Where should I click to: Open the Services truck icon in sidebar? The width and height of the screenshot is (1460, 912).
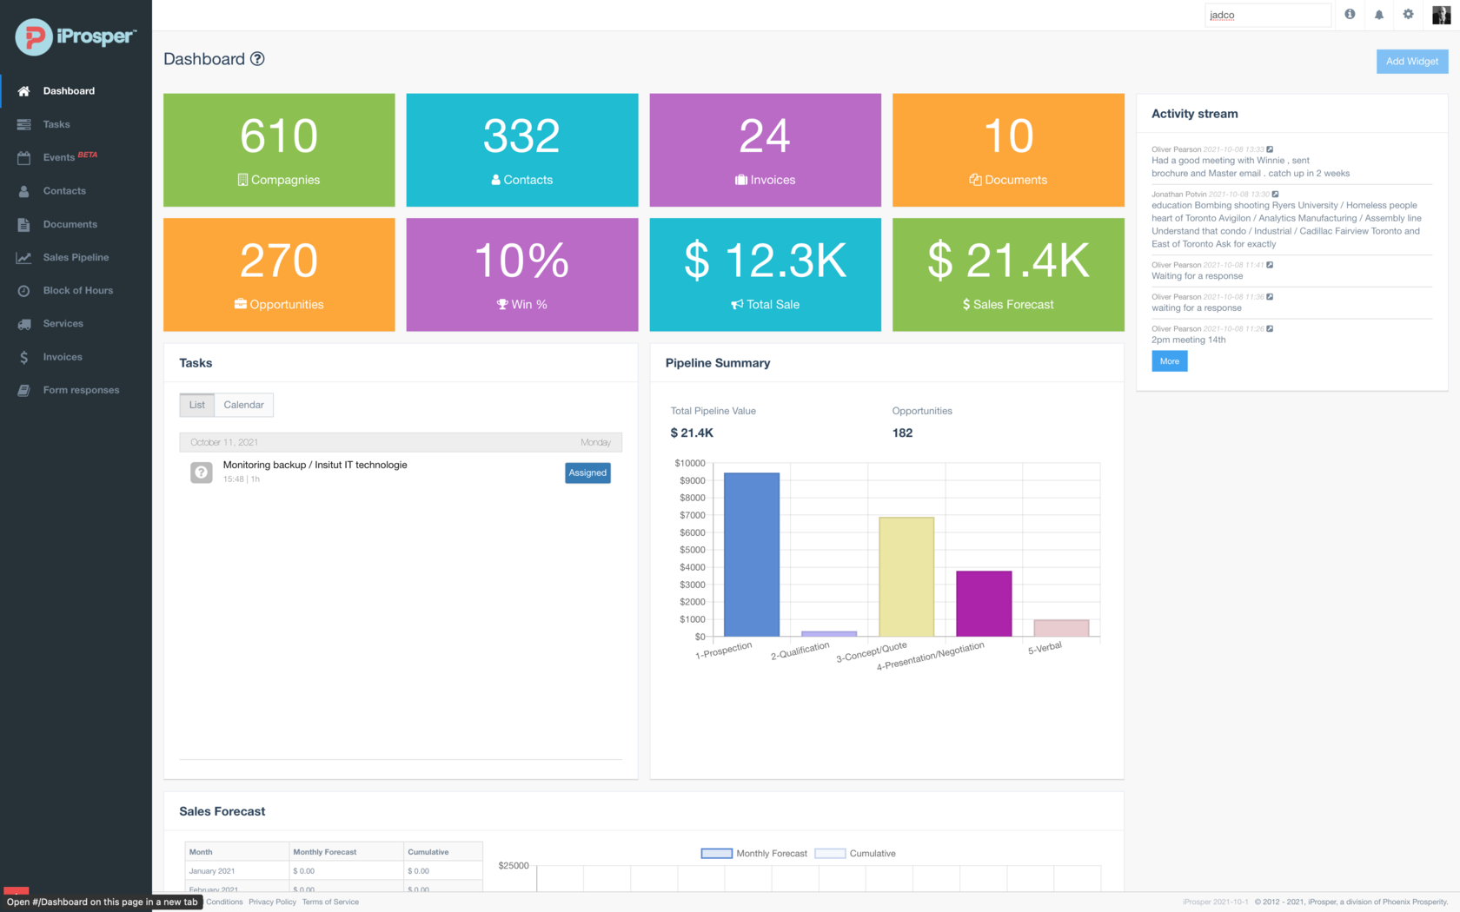coord(23,324)
